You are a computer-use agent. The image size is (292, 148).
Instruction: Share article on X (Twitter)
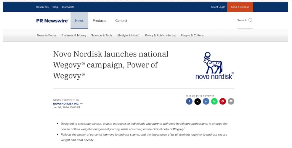[198, 101]
